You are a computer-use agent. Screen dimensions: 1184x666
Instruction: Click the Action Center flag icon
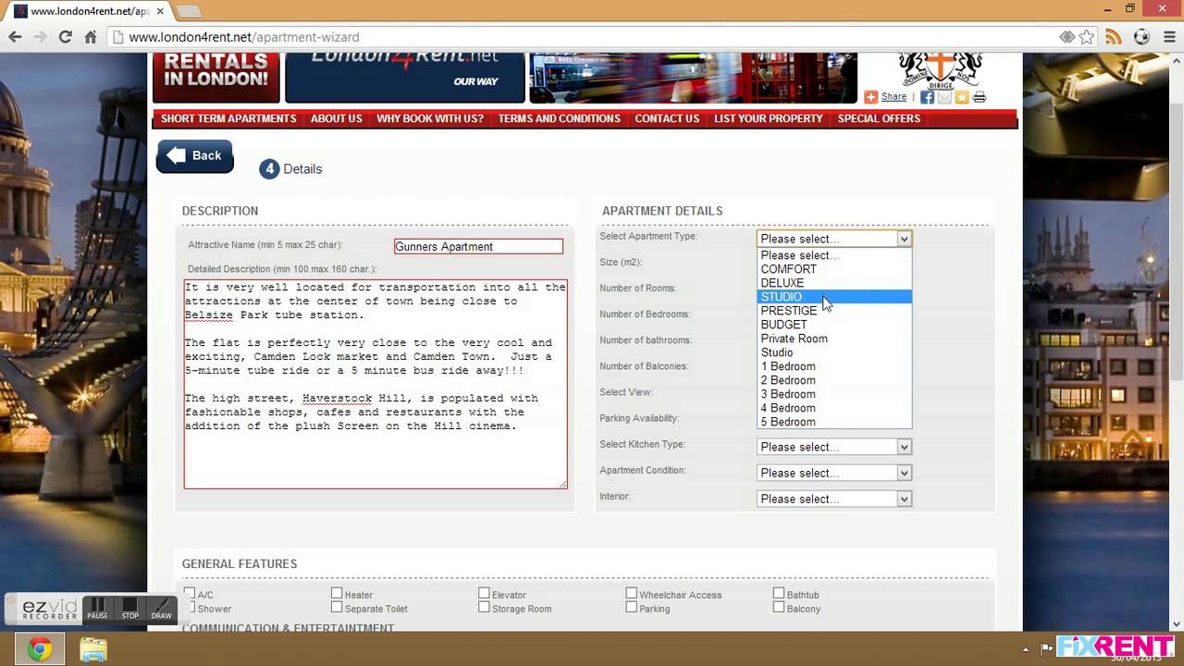(1046, 649)
